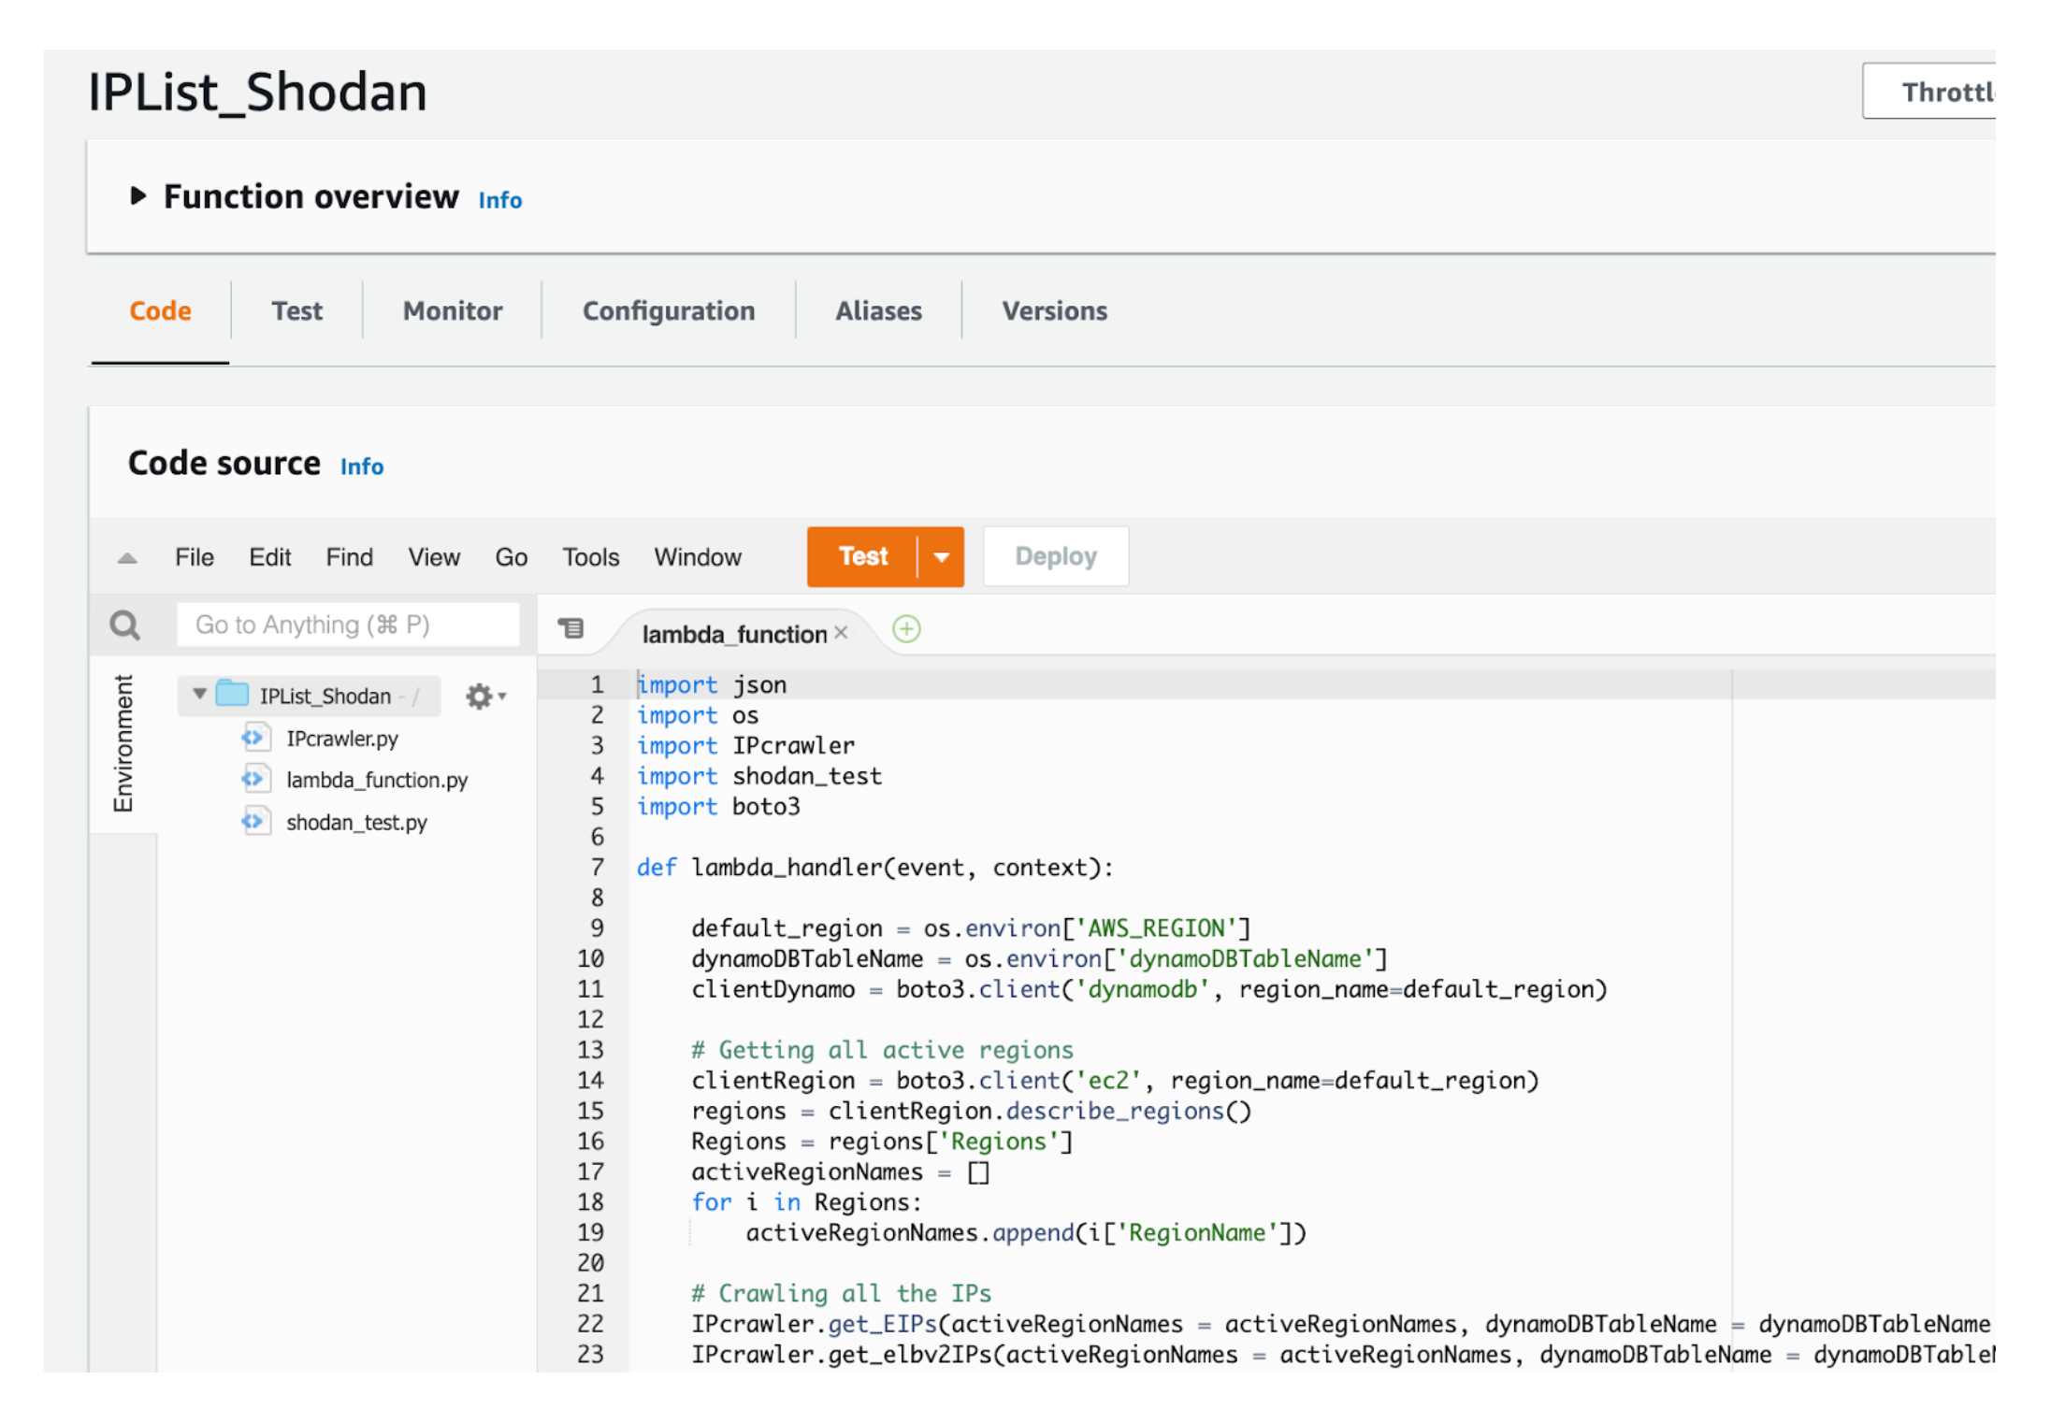Open the Window menu
Image resolution: width=2065 pixels, height=1423 pixels.
(x=697, y=556)
